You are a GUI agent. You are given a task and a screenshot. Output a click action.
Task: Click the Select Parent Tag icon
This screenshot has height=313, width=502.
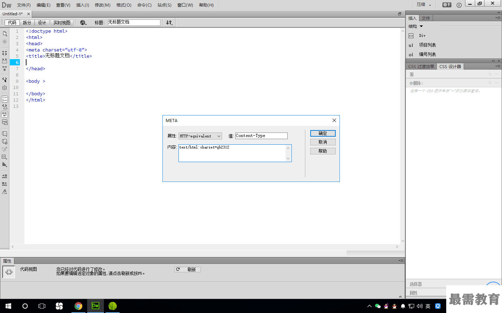tap(5, 80)
